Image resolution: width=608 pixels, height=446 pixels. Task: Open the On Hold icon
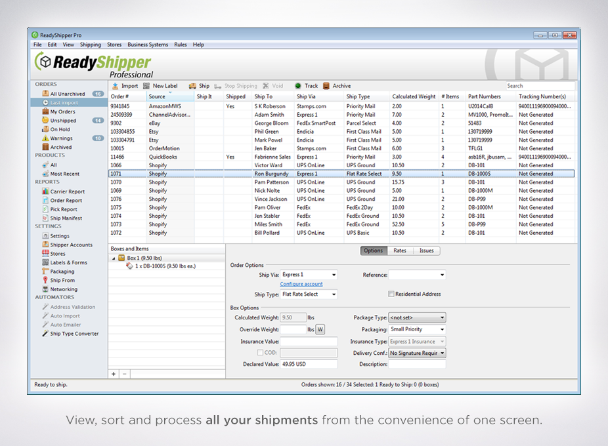(45, 129)
